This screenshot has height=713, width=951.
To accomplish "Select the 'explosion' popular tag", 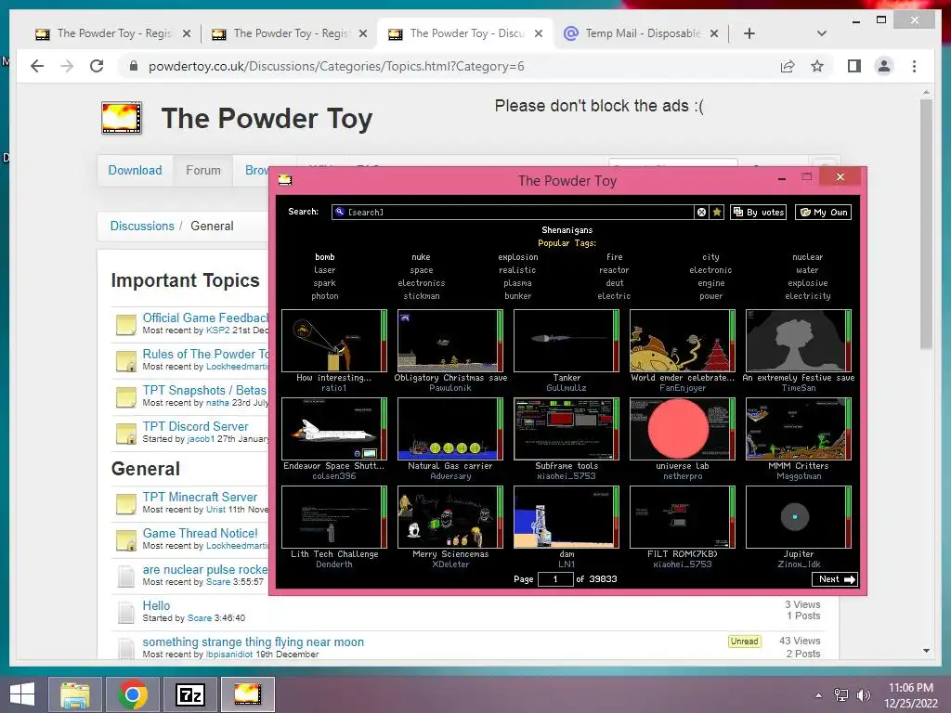I will [x=518, y=257].
